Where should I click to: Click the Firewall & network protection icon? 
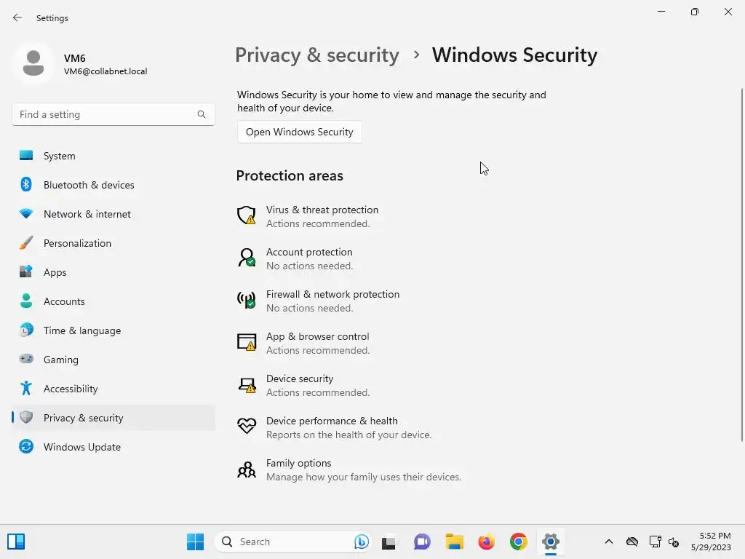tap(247, 300)
